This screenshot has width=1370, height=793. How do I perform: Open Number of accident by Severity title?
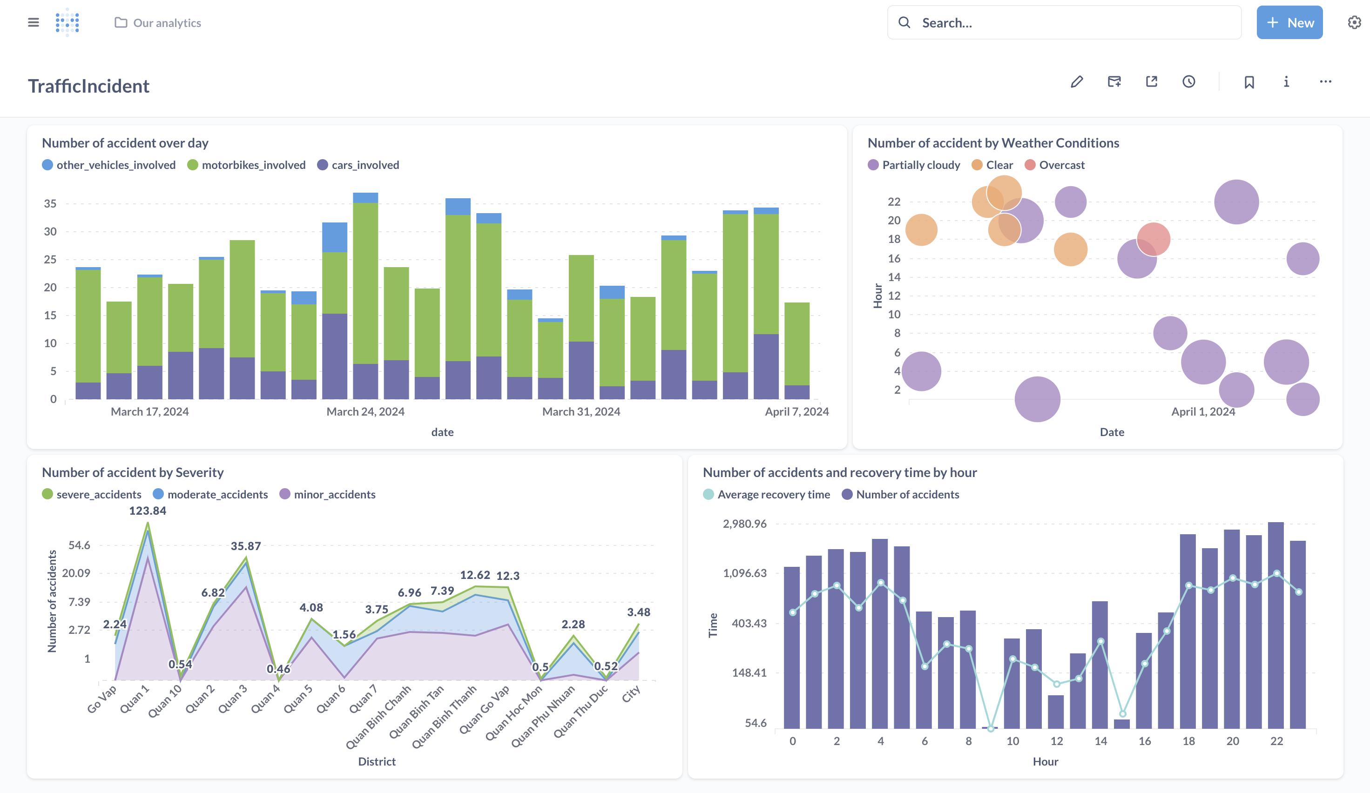click(133, 472)
